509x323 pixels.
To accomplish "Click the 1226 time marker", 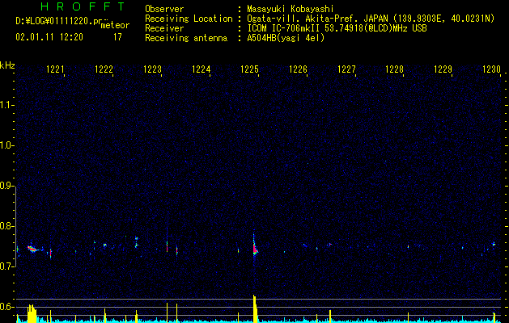I will (298, 69).
